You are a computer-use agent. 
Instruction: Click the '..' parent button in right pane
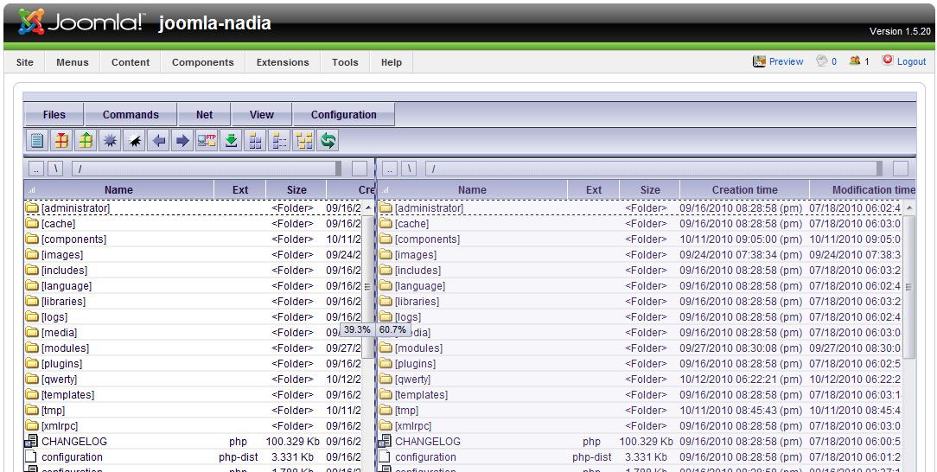click(390, 169)
